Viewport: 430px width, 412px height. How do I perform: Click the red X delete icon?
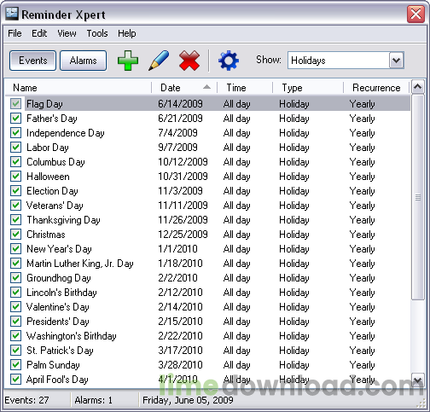tap(189, 61)
